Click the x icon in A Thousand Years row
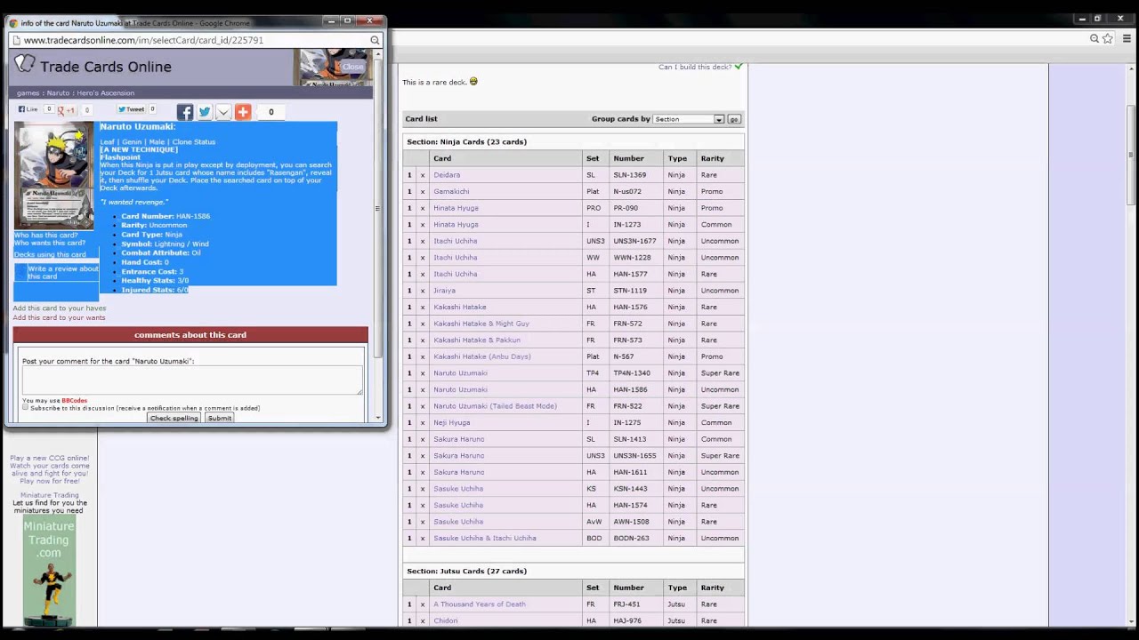 coord(423,604)
